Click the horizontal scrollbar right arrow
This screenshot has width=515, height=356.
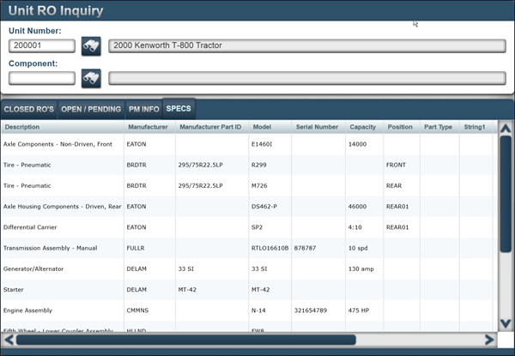click(488, 340)
